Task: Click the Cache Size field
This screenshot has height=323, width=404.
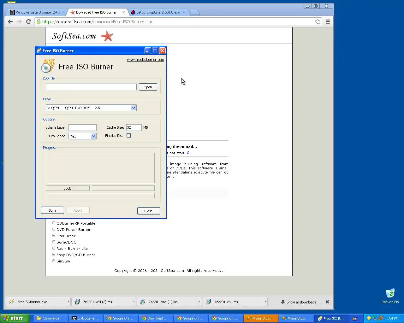Action: (x=134, y=127)
